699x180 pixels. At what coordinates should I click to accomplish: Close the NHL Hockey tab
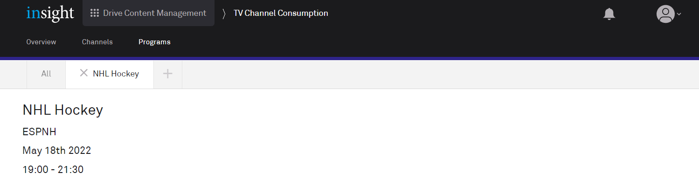click(84, 73)
